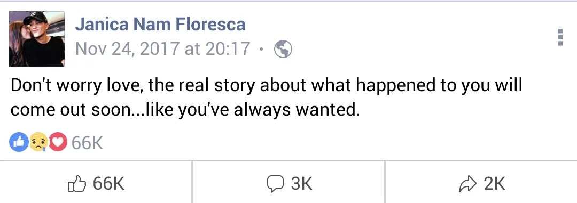Tap the outlined thumbs-up Like icon
Screen dimensions: 577x203
77,183
